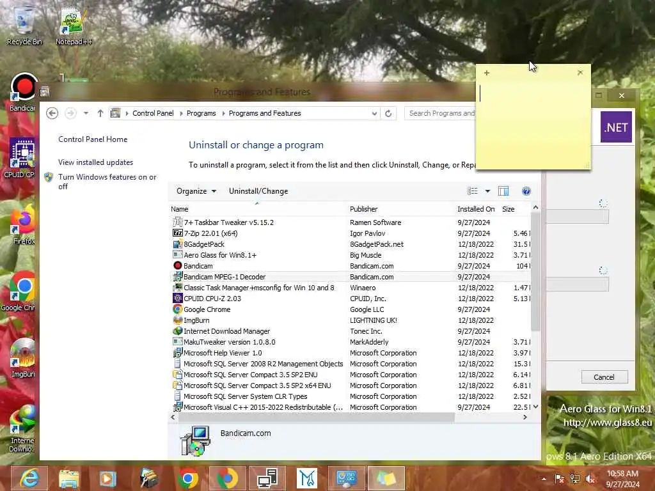Select 8GadgetPack program entry

351,244
